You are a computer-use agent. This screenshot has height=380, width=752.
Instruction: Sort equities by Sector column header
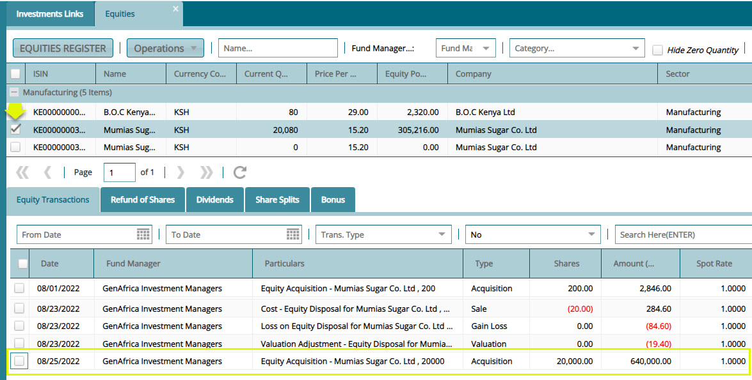click(705, 73)
